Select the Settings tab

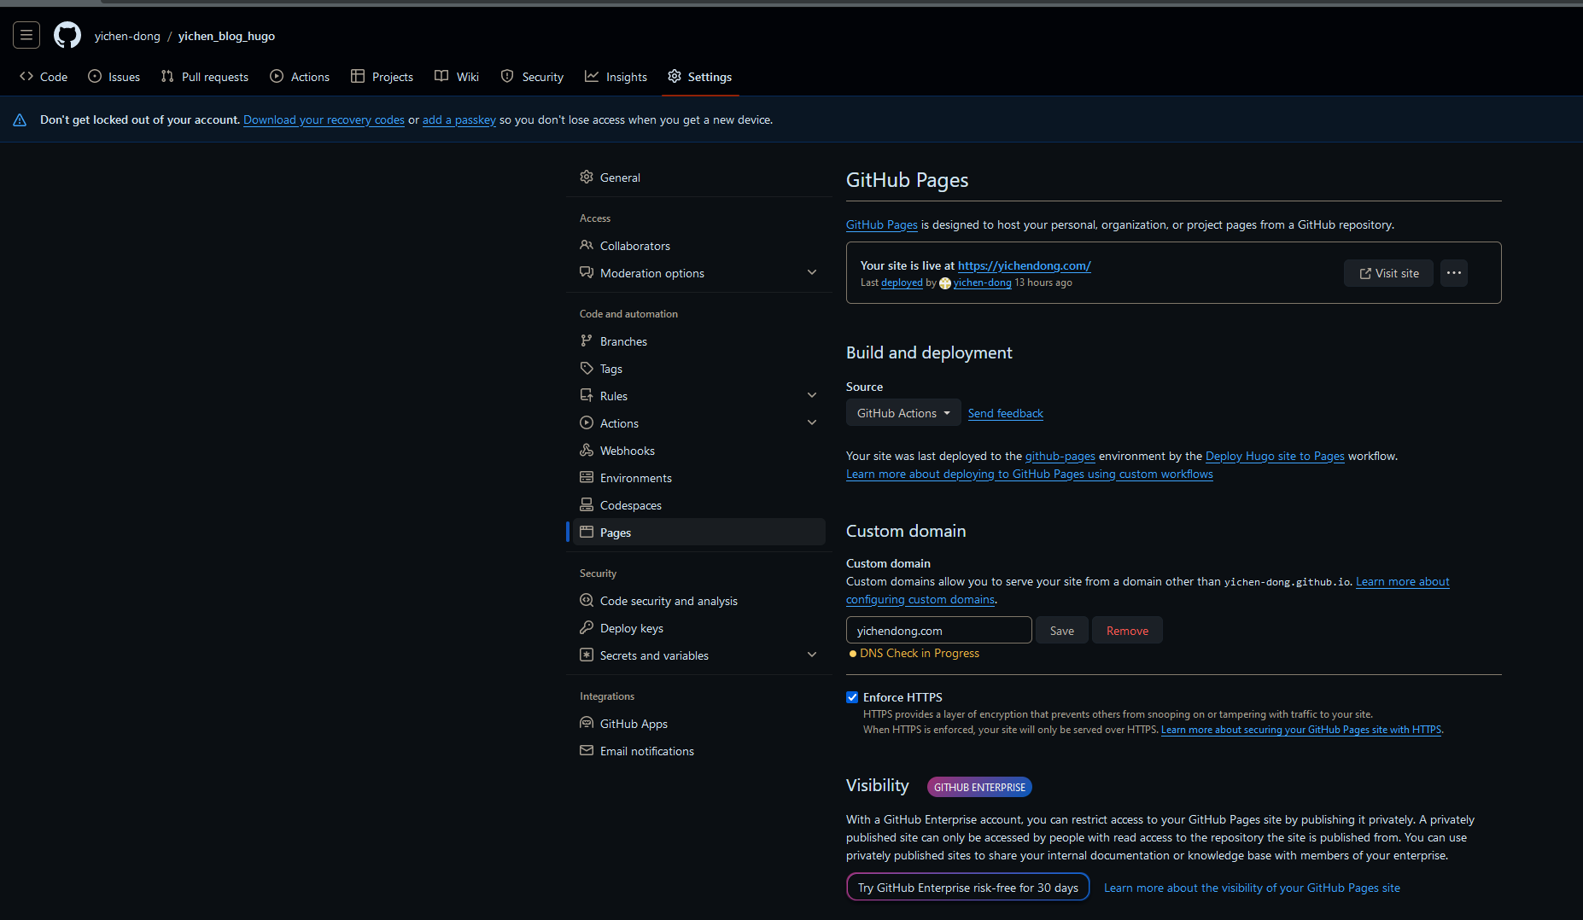point(700,77)
